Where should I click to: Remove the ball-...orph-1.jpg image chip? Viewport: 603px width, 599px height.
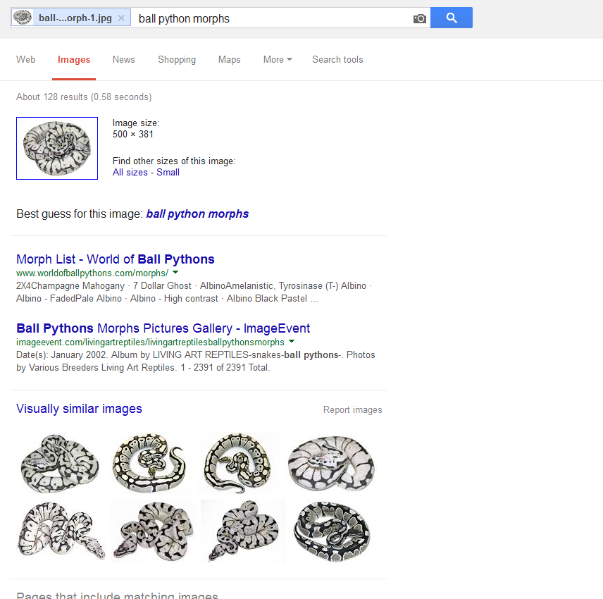pos(121,18)
